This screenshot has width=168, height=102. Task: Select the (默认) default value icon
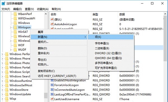pyautogui.click(x=52, y=19)
